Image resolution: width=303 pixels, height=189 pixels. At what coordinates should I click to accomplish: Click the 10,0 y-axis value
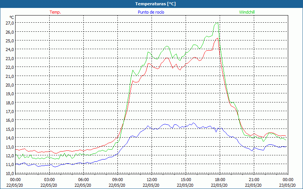(10, 173)
